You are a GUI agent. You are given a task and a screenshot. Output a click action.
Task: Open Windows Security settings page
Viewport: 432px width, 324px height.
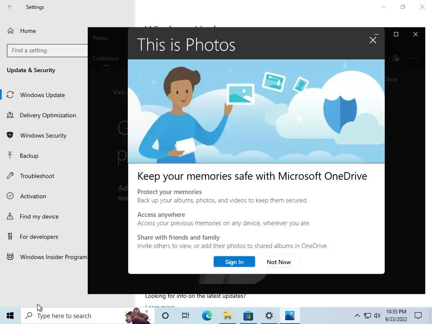[x=44, y=135]
